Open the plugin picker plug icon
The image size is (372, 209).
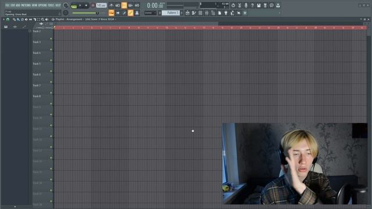point(226,13)
